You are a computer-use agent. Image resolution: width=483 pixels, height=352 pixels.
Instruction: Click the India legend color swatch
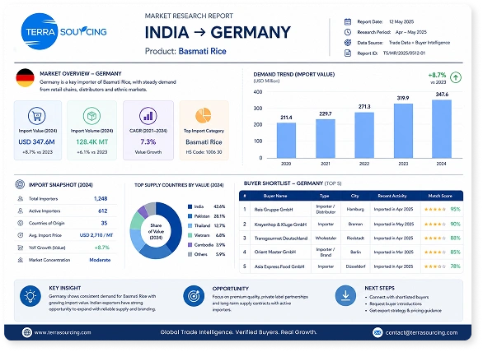point(190,206)
